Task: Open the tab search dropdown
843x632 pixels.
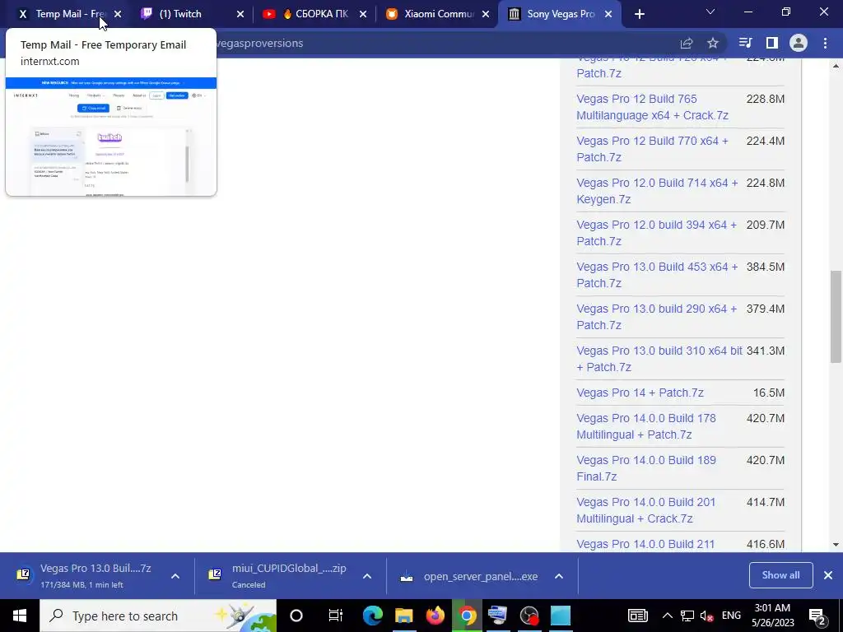Action: (x=710, y=12)
